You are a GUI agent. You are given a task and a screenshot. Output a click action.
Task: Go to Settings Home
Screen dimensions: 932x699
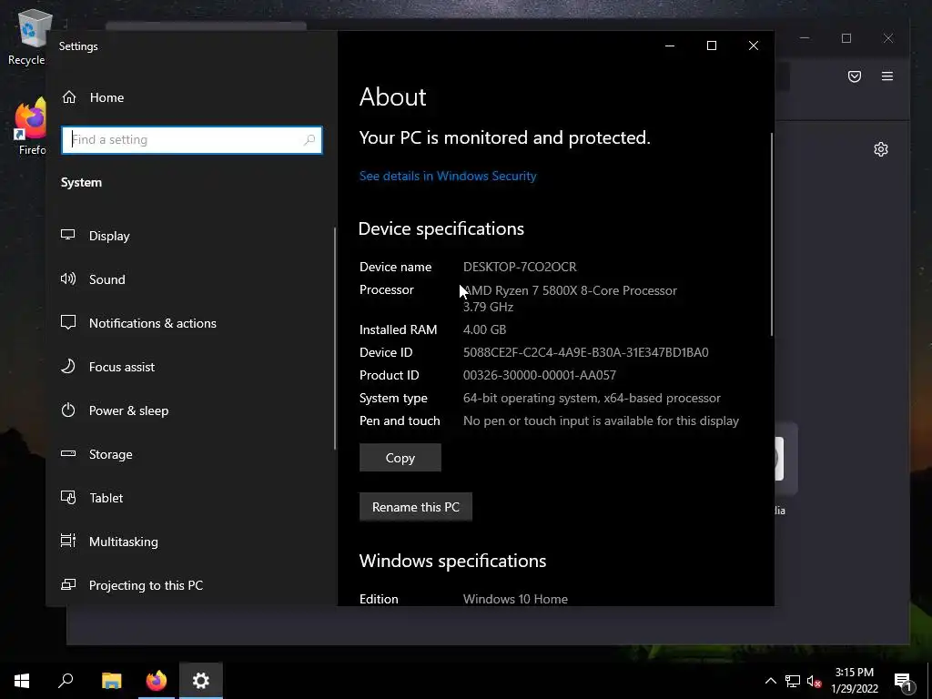click(94, 97)
